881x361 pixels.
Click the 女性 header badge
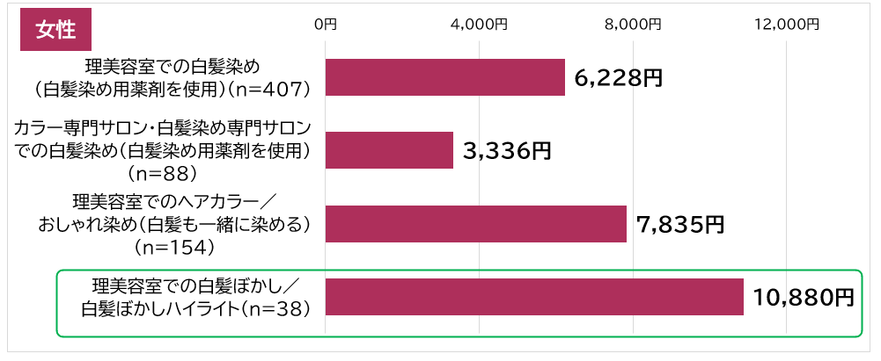click(56, 28)
